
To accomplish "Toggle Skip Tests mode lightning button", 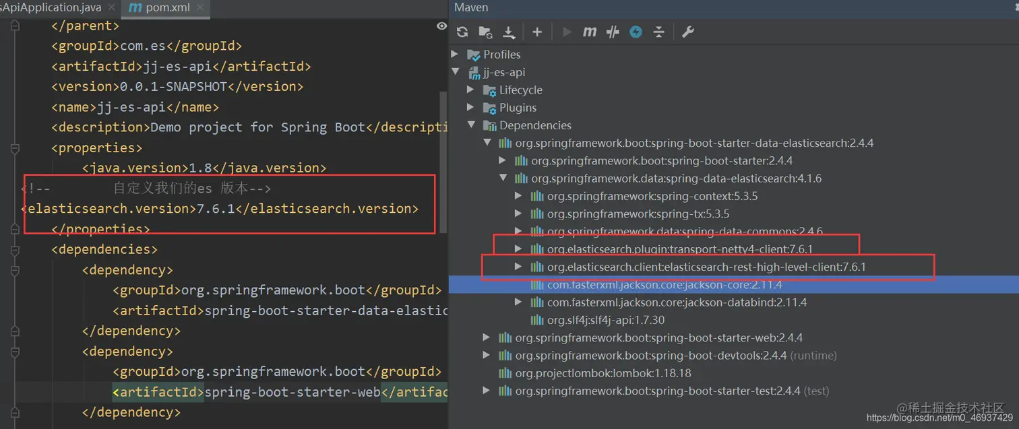I will pyautogui.click(x=636, y=32).
